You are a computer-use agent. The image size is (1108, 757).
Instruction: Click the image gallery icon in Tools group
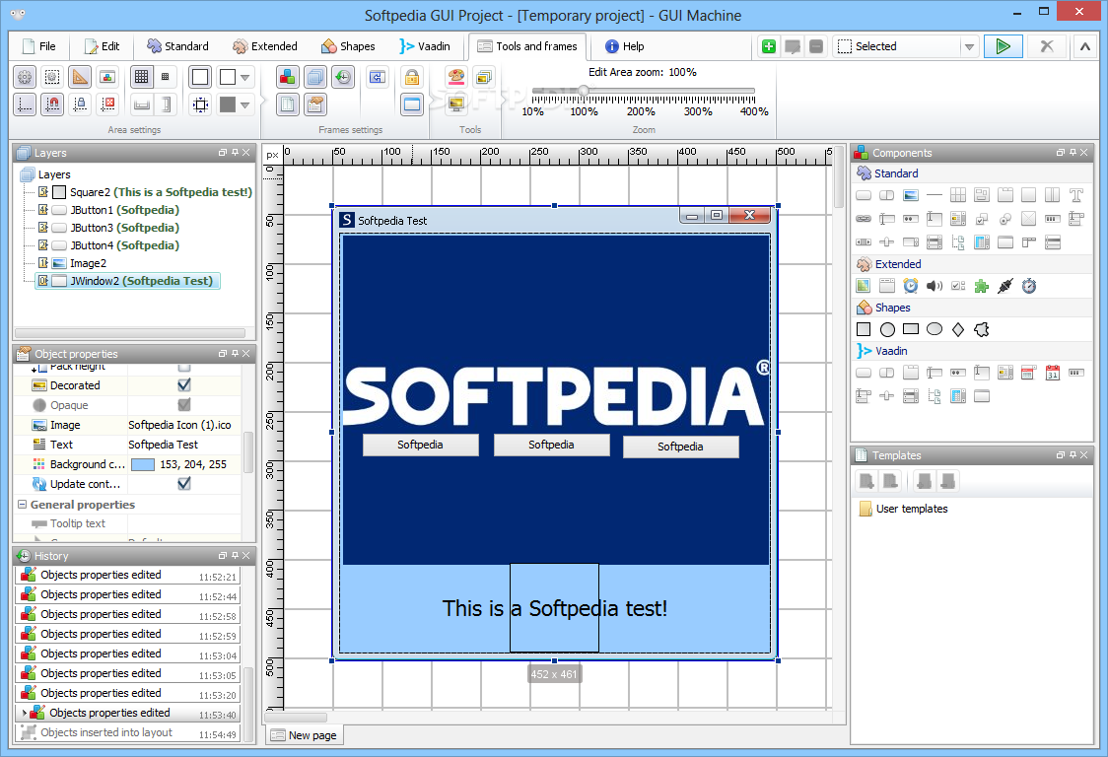tap(484, 76)
